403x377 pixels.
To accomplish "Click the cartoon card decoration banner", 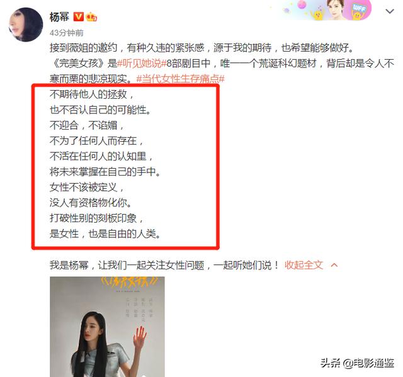I will [x=326, y=10].
